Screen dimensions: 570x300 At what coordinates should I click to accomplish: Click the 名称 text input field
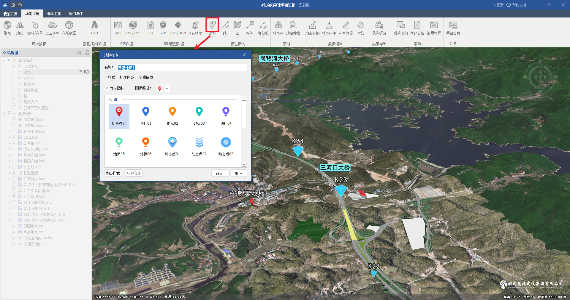[x=182, y=68]
